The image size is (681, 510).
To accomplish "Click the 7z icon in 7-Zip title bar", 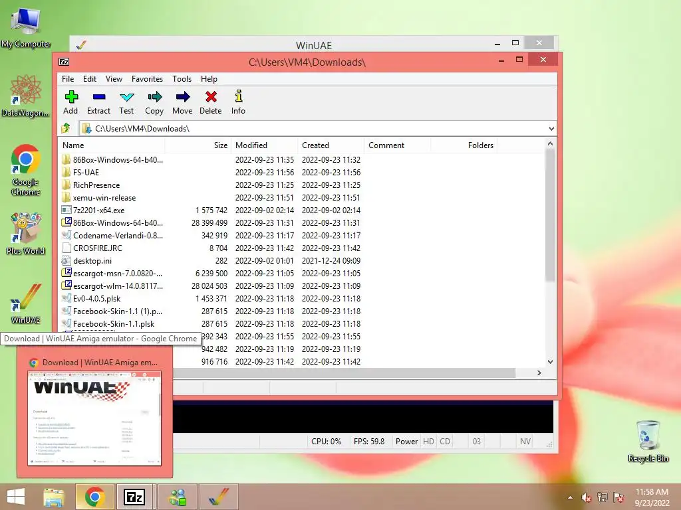I will pos(64,62).
